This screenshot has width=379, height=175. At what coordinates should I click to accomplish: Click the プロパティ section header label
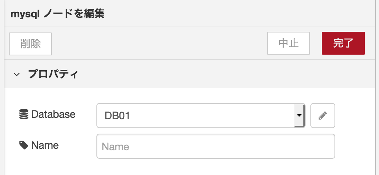[53, 74]
